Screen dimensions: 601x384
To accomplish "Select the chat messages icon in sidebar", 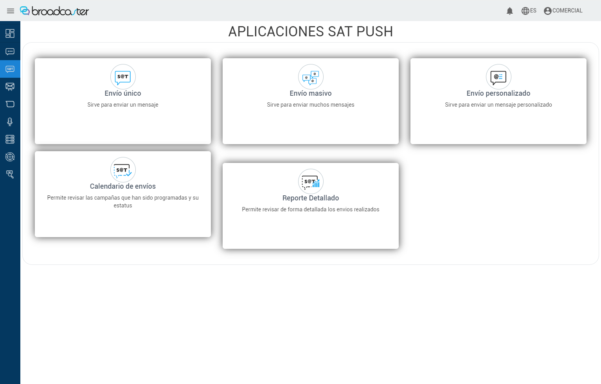I will [10, 51].
